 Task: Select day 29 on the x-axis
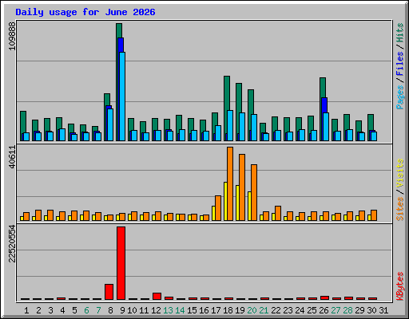(x=359, y=310)
